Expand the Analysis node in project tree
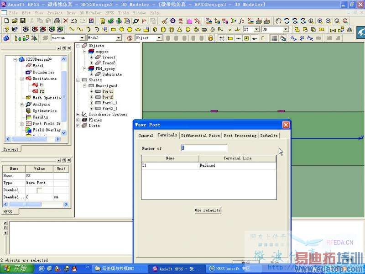Screen dimensions: 365x274 point(22,104)
